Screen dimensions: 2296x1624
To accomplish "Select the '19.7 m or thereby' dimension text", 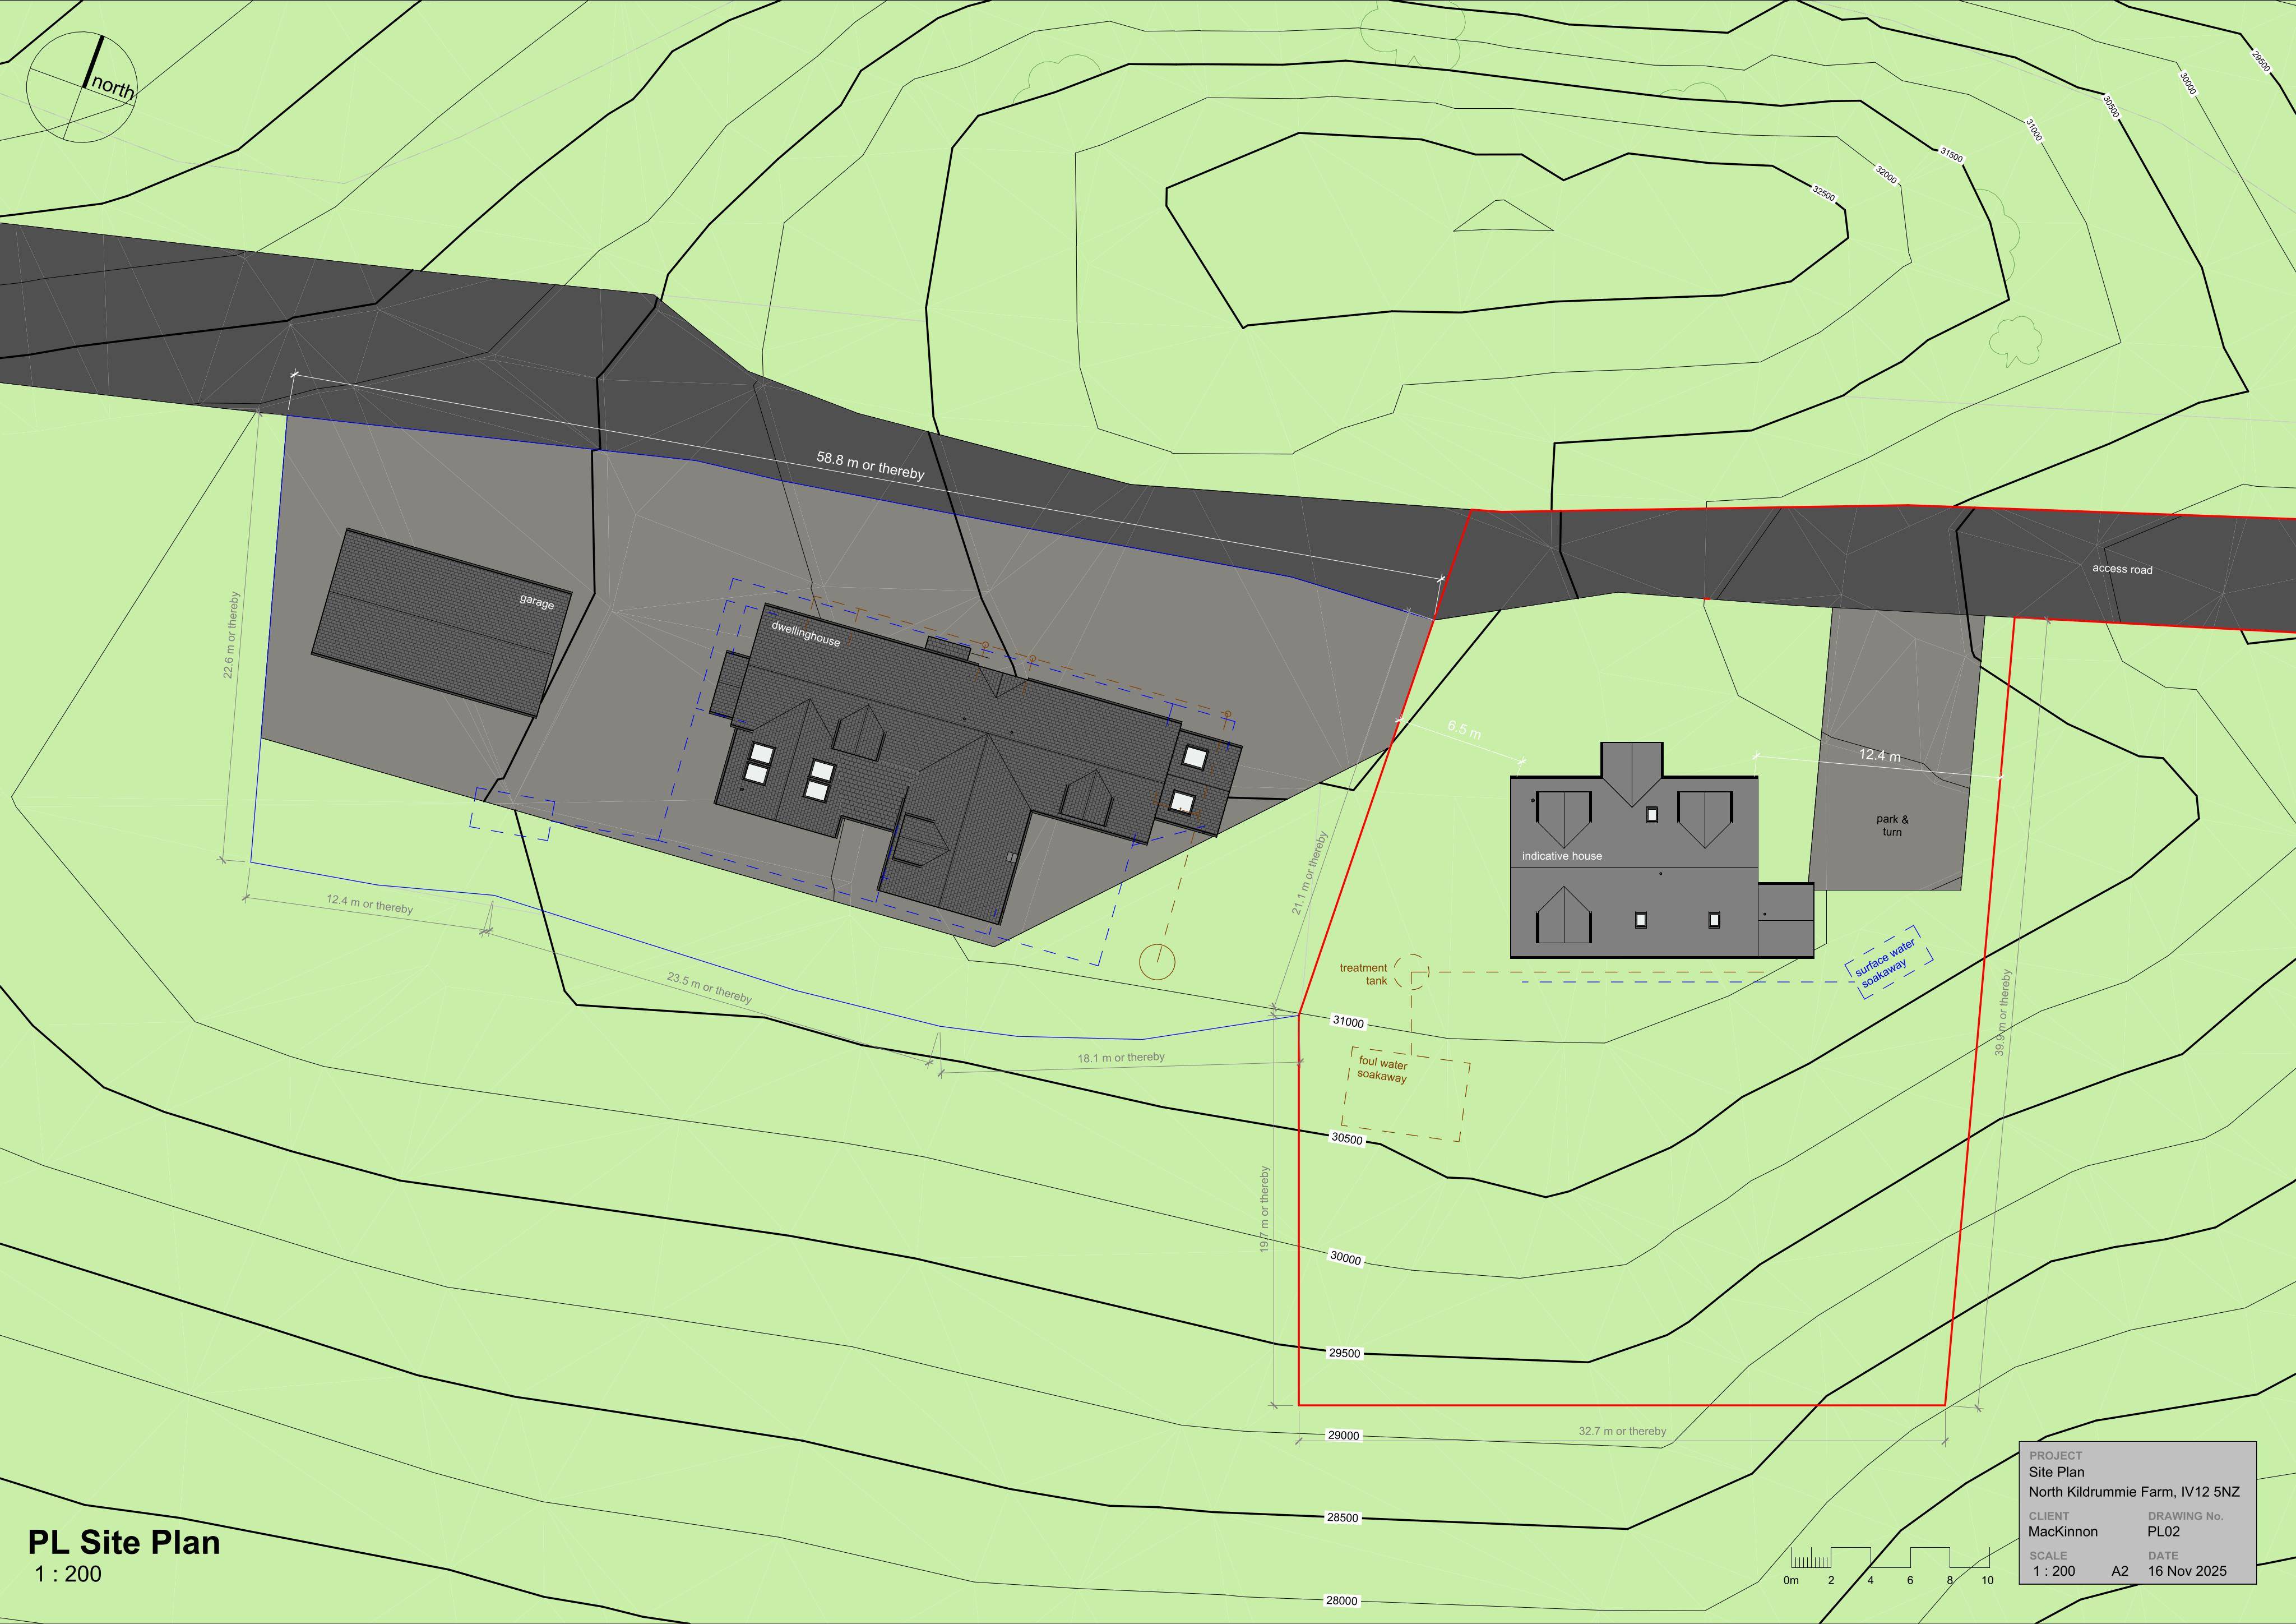I will [x=1264, y=1210].
